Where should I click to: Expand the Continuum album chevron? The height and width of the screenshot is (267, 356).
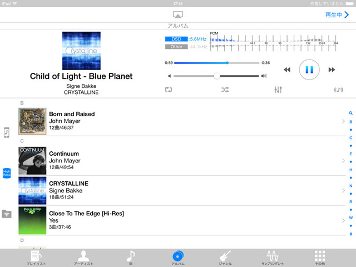(x=343, y=161)
